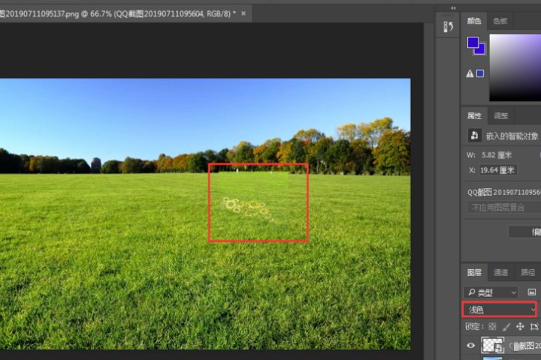
Task: Open the History panel icon
Action: [x=448, y=26]
